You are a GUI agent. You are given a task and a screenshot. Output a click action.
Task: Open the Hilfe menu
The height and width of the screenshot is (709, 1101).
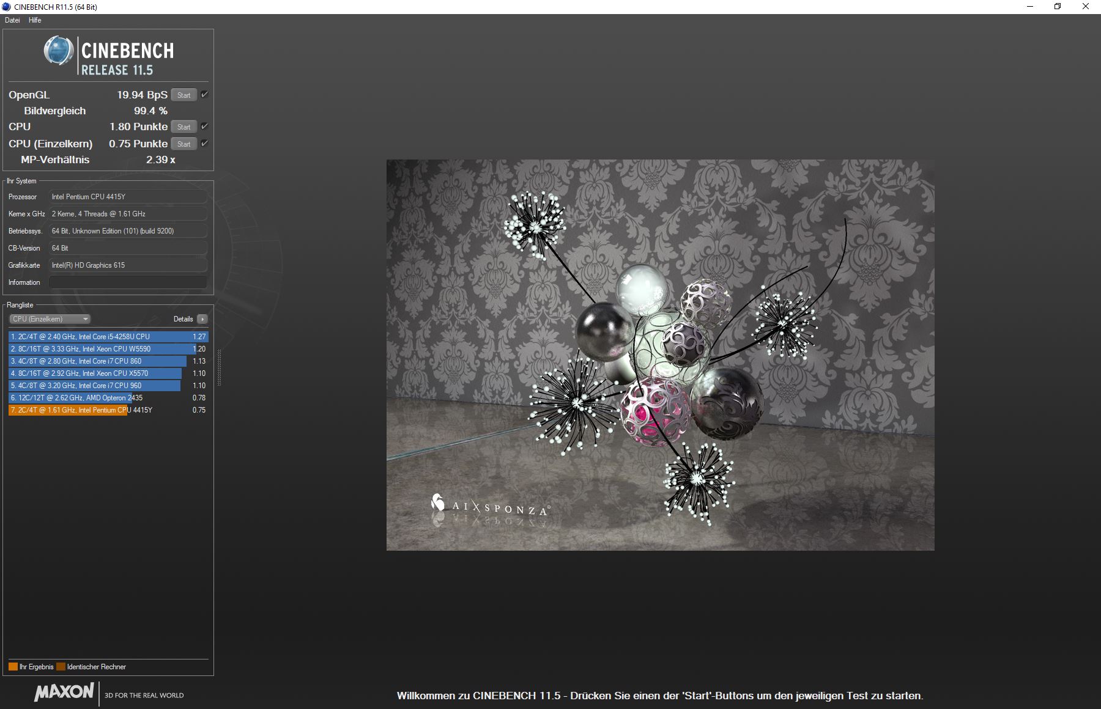coord(35,20)
